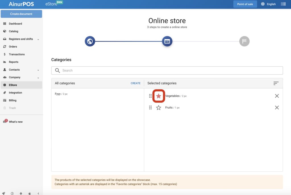Select the showcase step icon
The height and width of the screenshot is (195, 291).
tap(167, 41)
